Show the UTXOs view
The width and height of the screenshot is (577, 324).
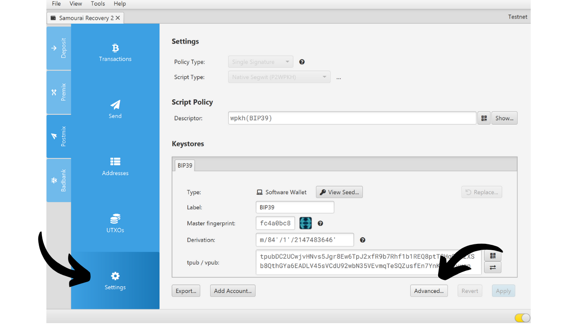point(115,224)
